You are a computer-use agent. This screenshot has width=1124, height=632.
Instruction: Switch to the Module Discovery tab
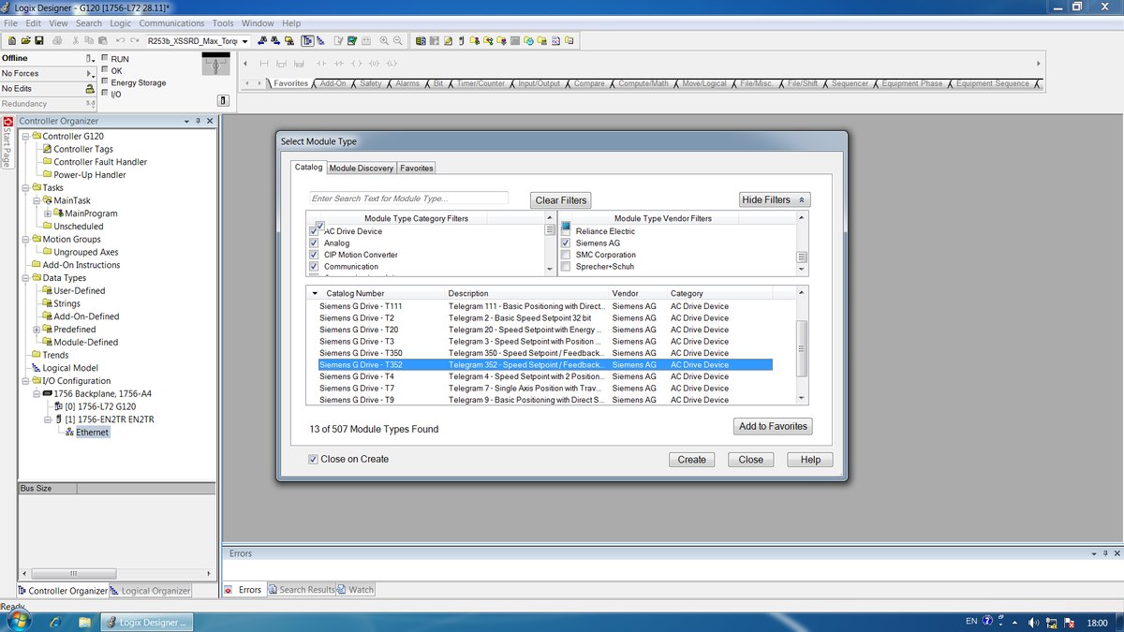tap(361, 169)
